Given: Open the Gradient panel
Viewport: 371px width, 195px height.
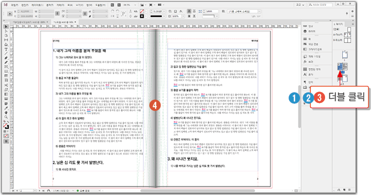Looking at the screenshot, I should 313,49.
